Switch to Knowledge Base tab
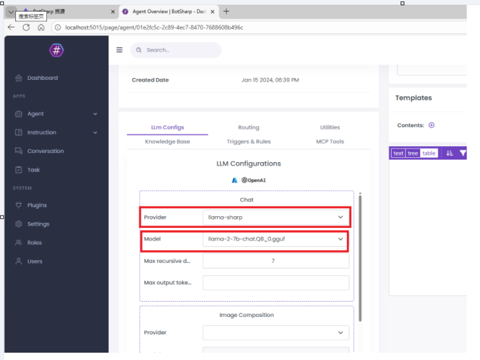This screenshot has width=480, height=360. 168,141
